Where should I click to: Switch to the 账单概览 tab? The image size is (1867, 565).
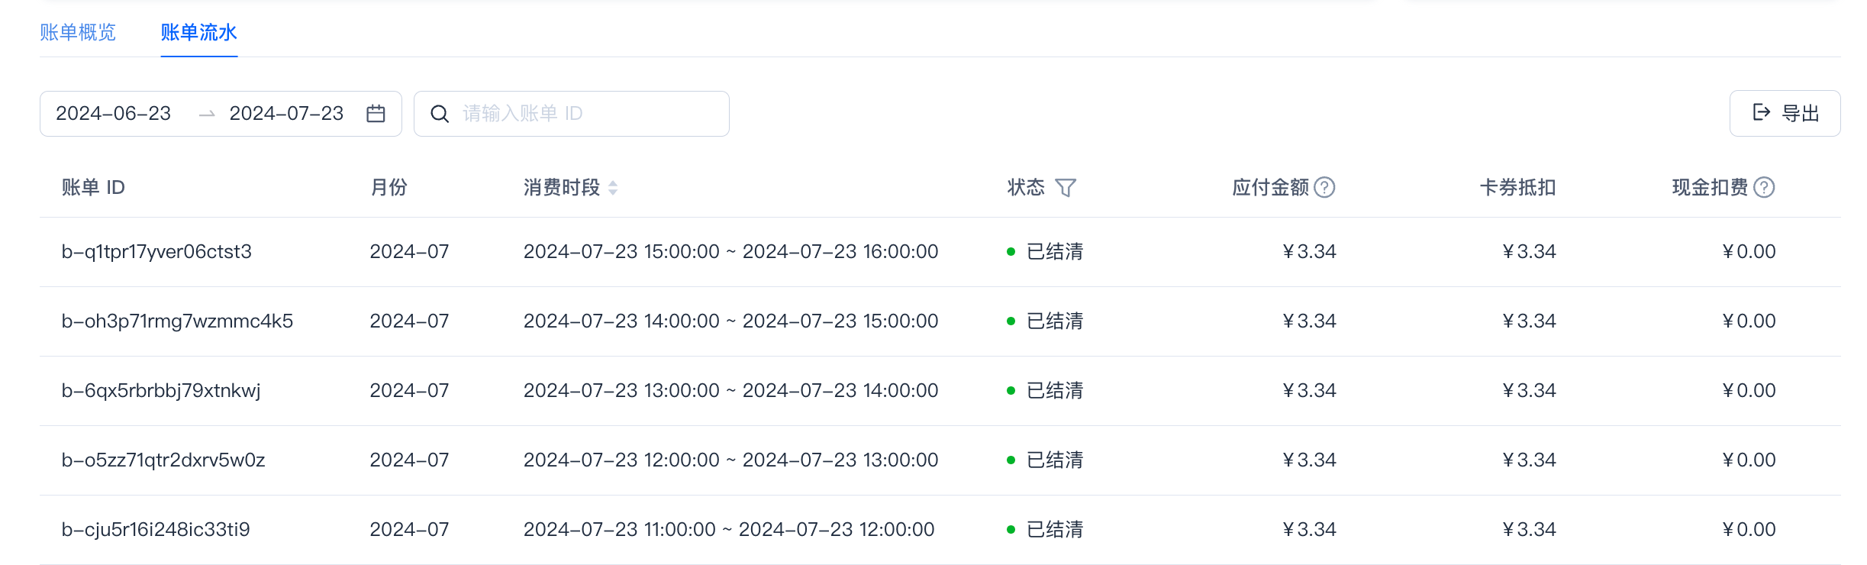[x=78, y=32]
